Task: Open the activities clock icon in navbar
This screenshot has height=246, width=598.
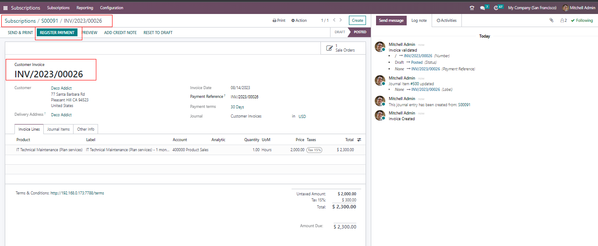Action: point(496,8)
